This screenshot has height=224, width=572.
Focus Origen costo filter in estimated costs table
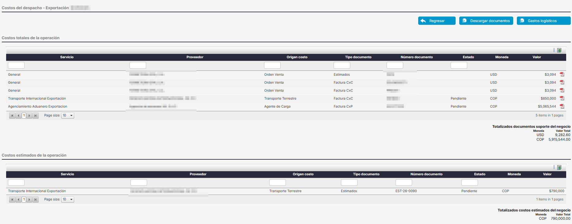278,182
